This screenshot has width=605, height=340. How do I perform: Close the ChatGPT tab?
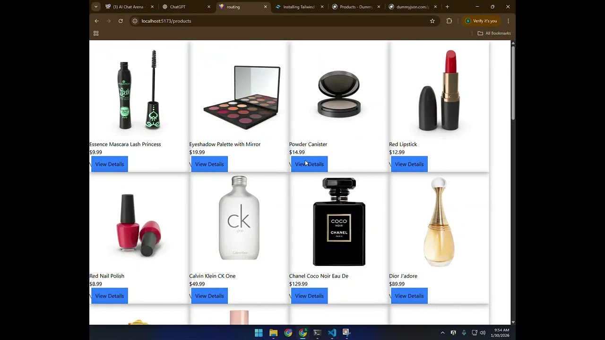[x=209, y=7]
